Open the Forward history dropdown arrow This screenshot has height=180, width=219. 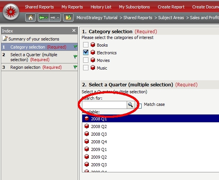58,18
